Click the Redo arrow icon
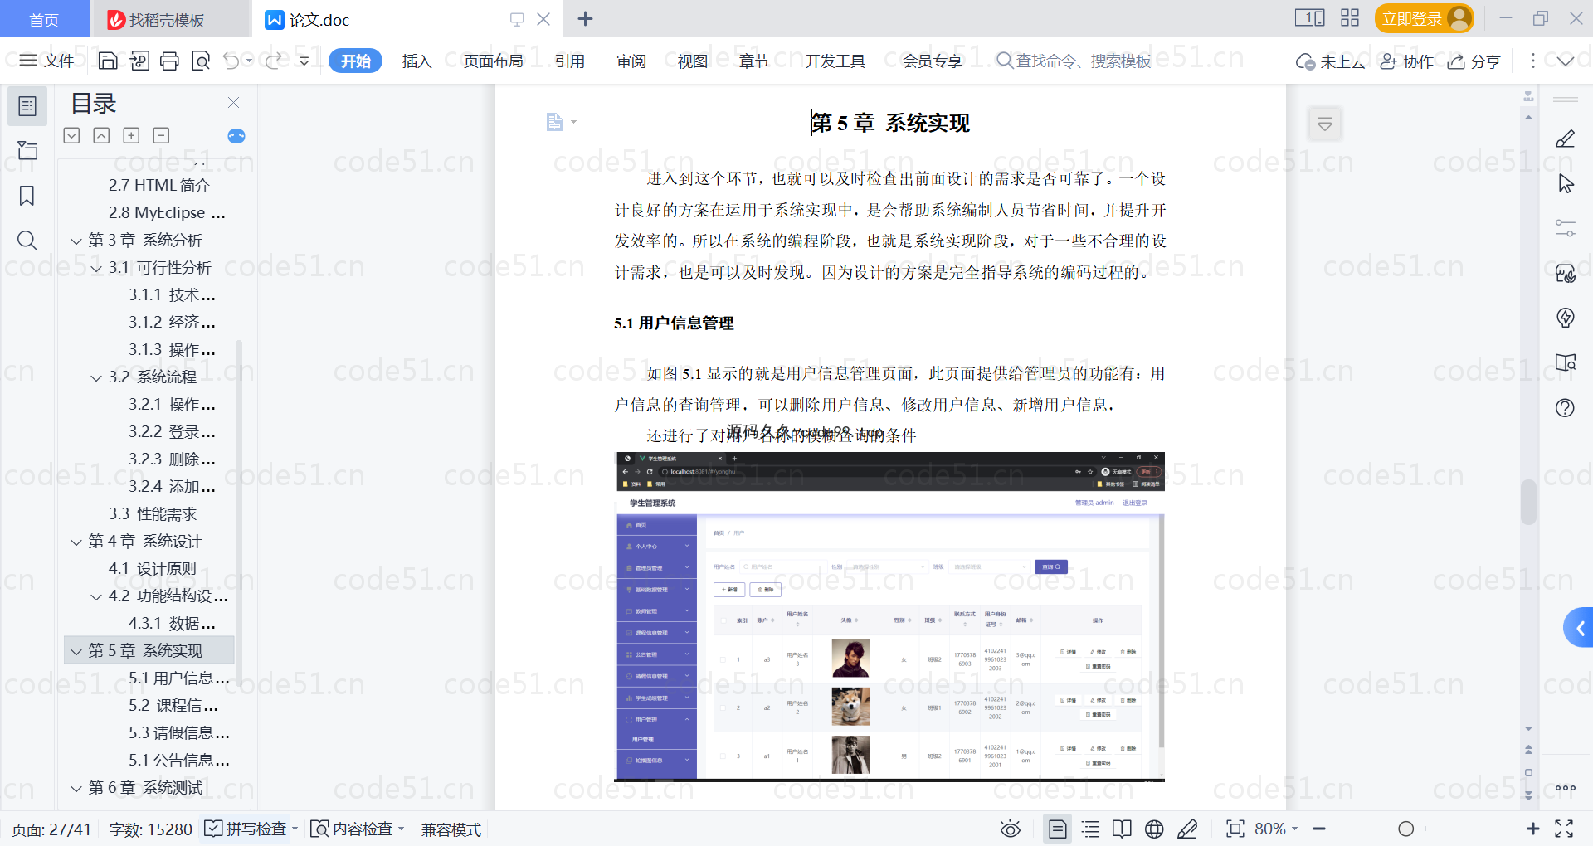 (x=273, y=61)
